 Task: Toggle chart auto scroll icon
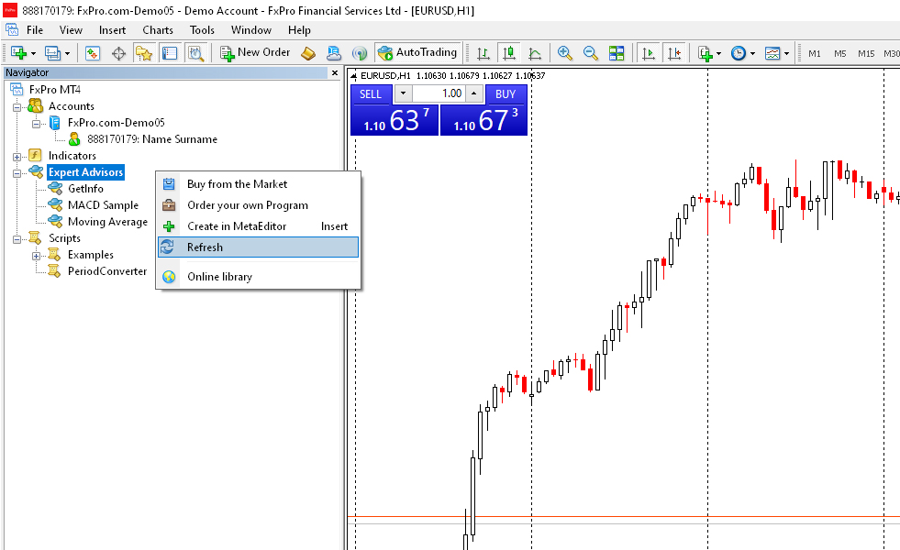coord(648,53)
